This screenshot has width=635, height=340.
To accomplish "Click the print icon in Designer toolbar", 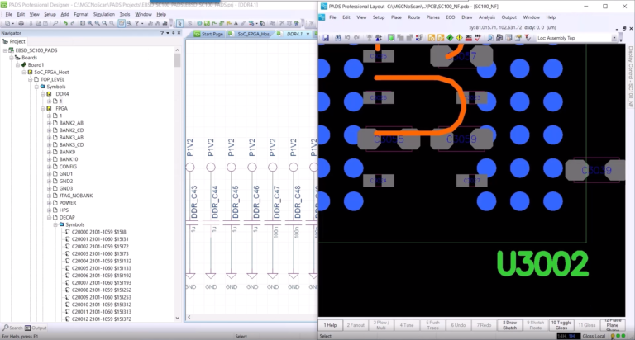I will click(x=21, y=23).
